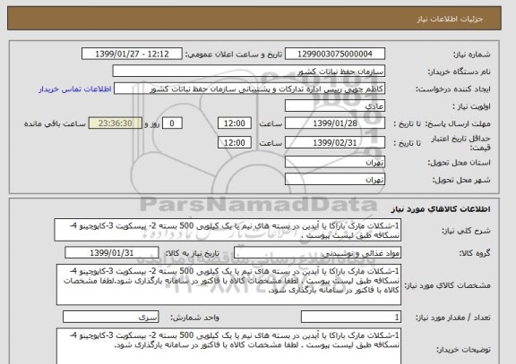Click the quantity field showing 1
The width and height of the screenshot is (516, 364).
tap(351, 317)
